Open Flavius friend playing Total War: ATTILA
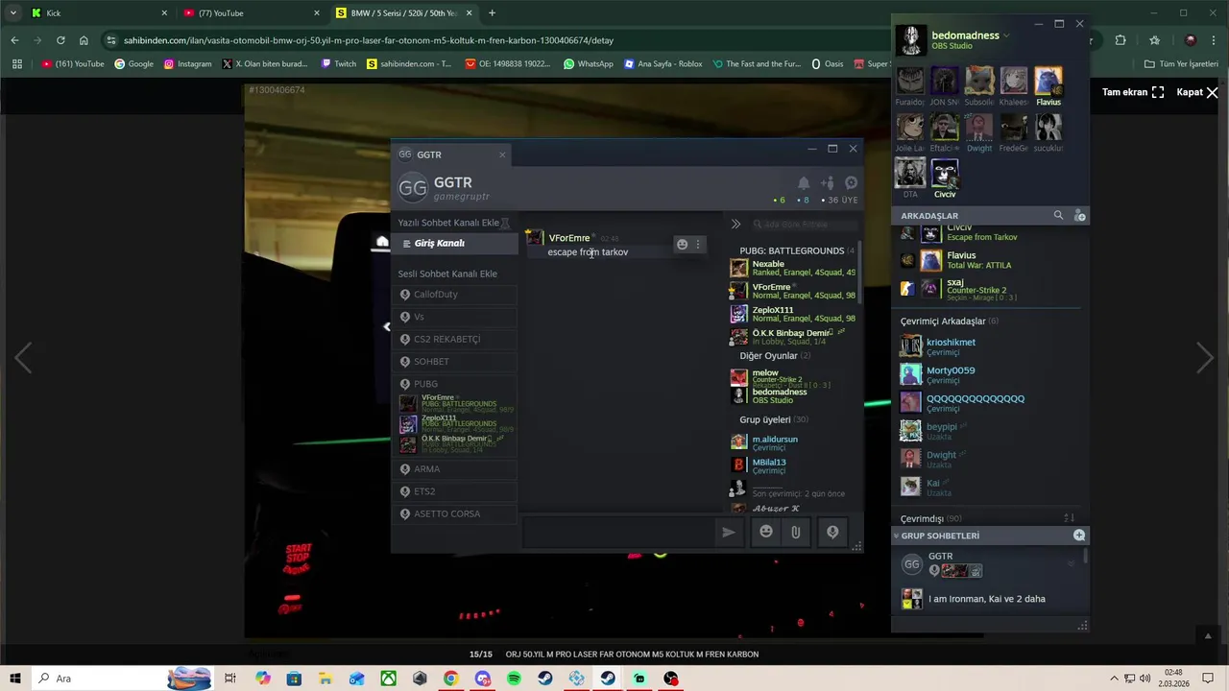Screen dimensions: 1229x691 point(989,260)
